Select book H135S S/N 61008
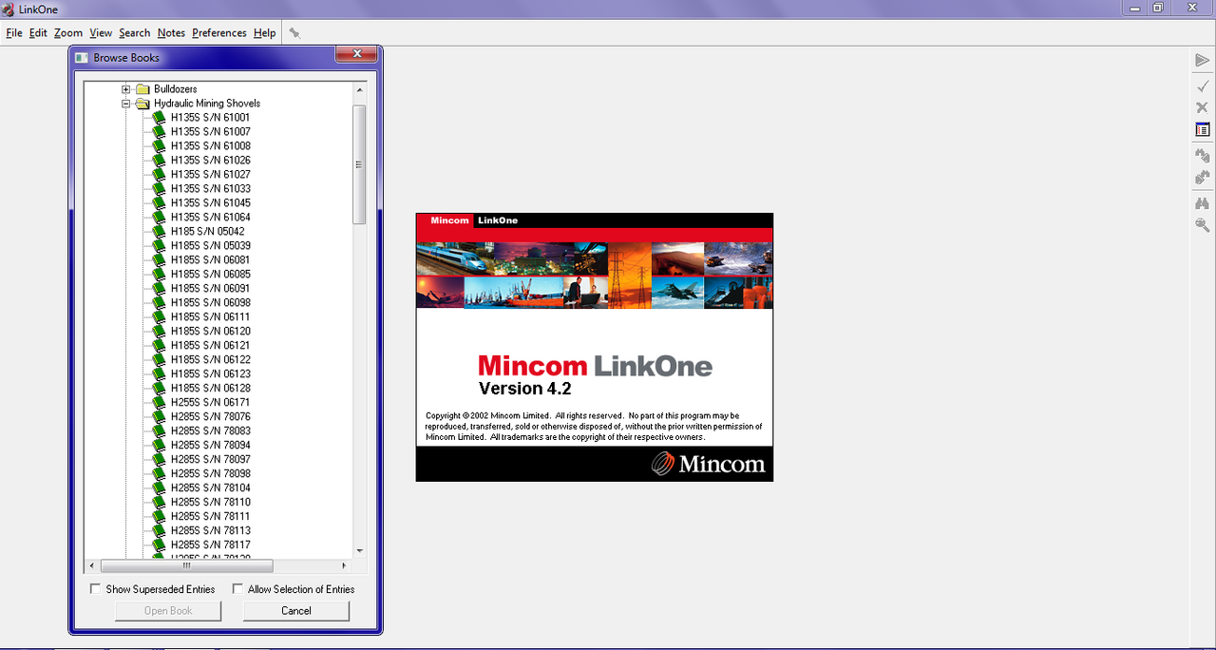1216x650 pixels. tap(210, 146)
